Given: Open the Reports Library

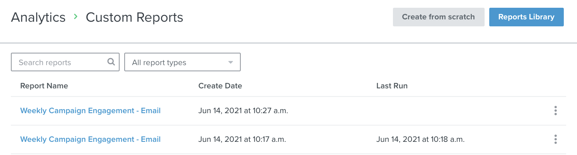Looking at the screenshot, I should [x=526, y=17].
